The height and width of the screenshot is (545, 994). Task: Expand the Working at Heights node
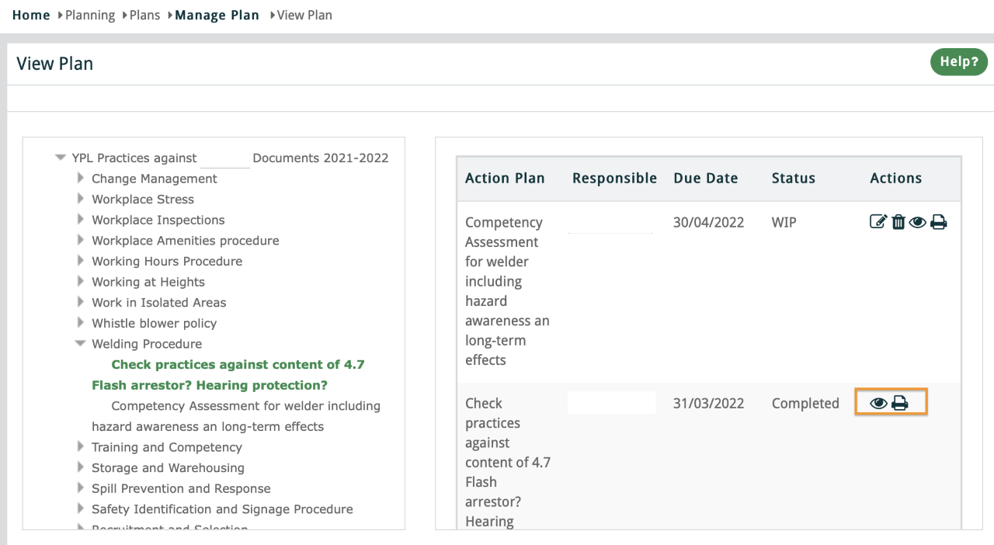(81, 282)
